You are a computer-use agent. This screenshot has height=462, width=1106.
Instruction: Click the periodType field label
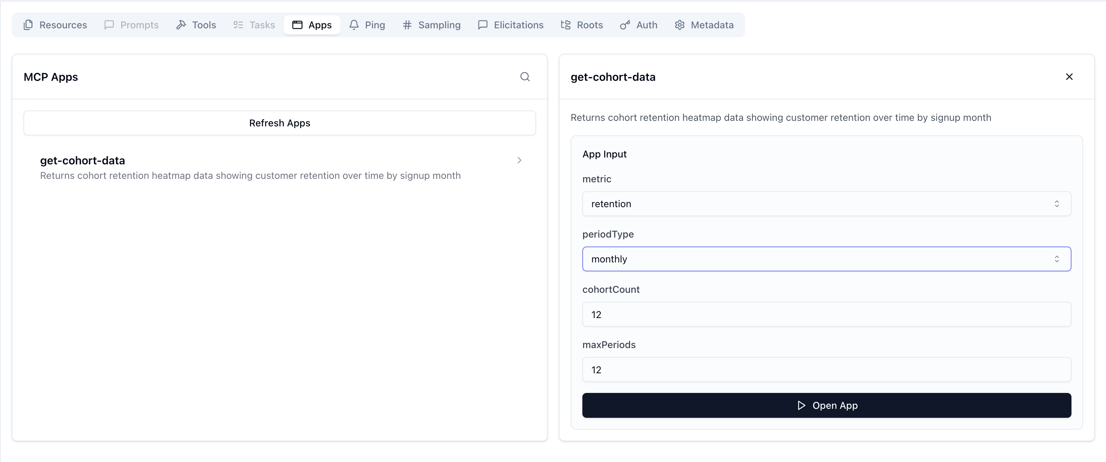608,234
